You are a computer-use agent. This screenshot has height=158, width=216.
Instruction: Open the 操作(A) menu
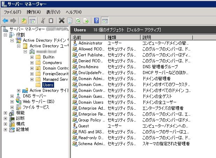[34, 12]
